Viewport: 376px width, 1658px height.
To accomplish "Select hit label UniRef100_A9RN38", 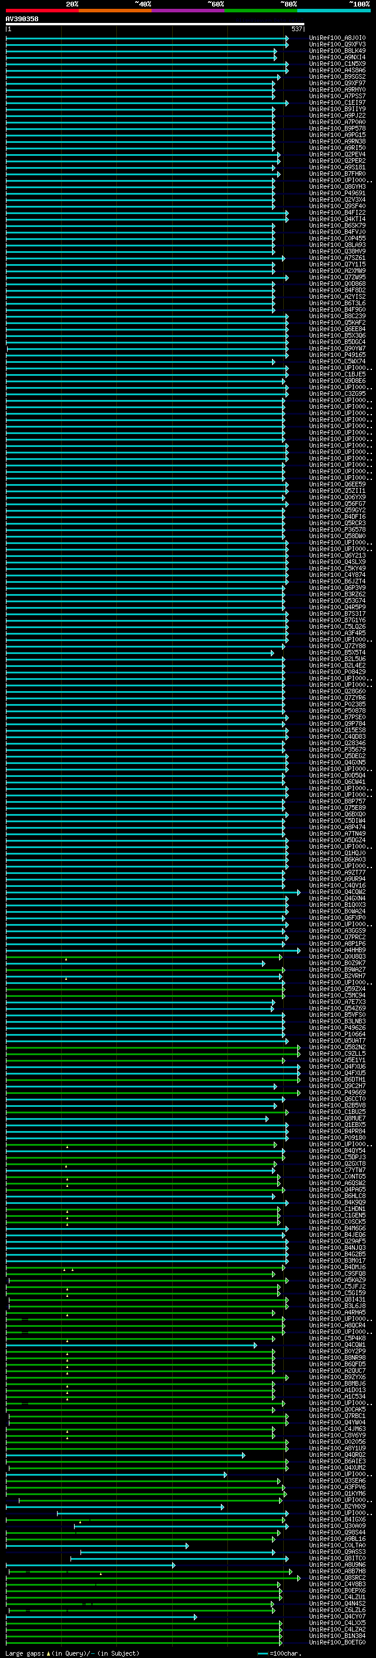I will click(337, 142).
